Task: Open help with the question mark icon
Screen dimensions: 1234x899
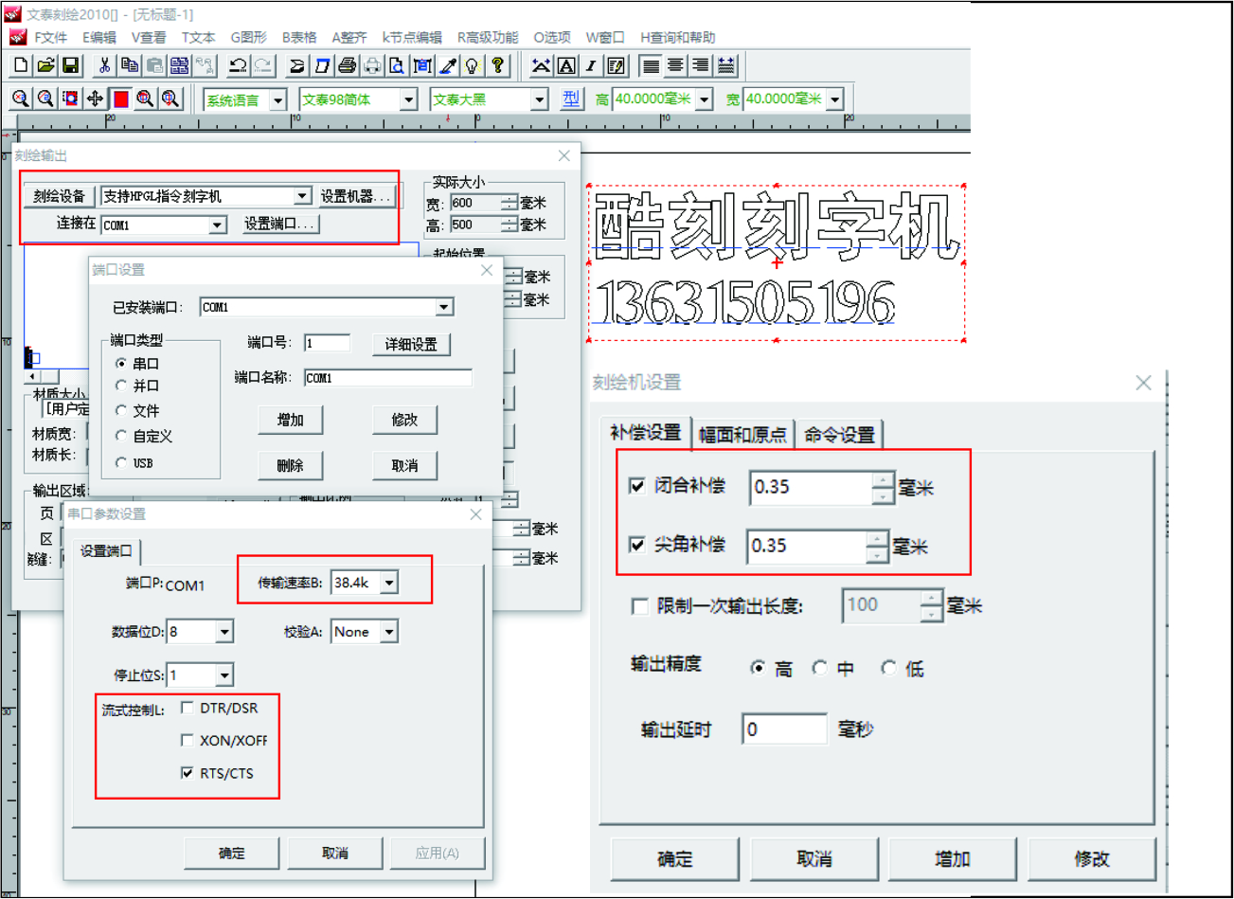Action: click(497, 65)
